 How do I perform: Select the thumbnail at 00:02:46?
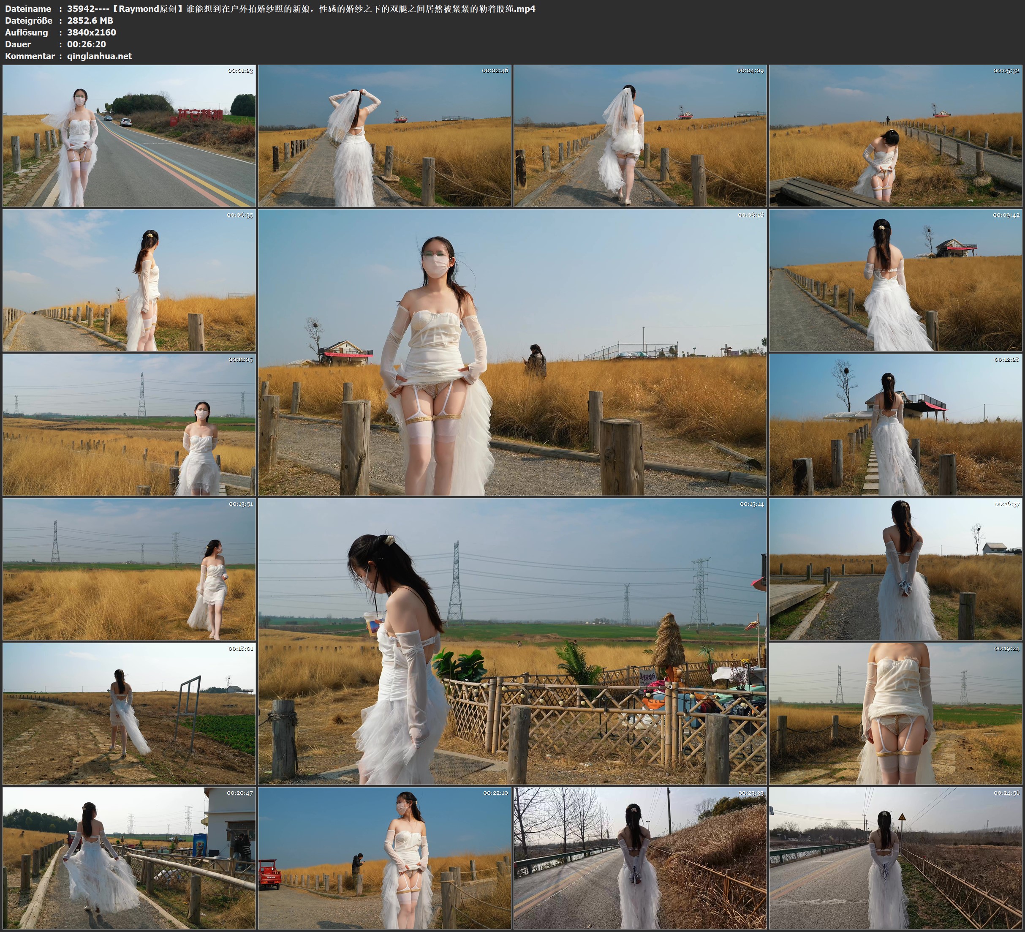point(384,135)
